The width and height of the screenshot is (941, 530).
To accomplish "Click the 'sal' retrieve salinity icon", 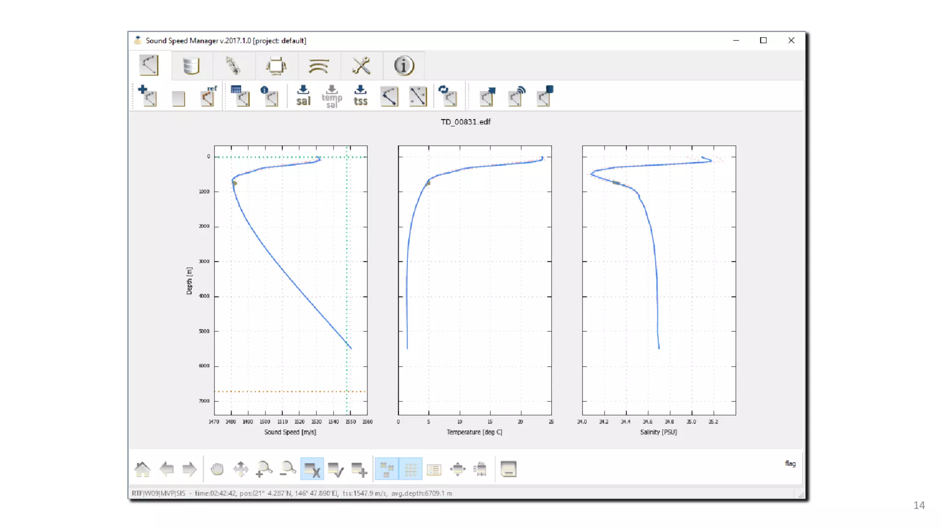I will click(303, 96).
